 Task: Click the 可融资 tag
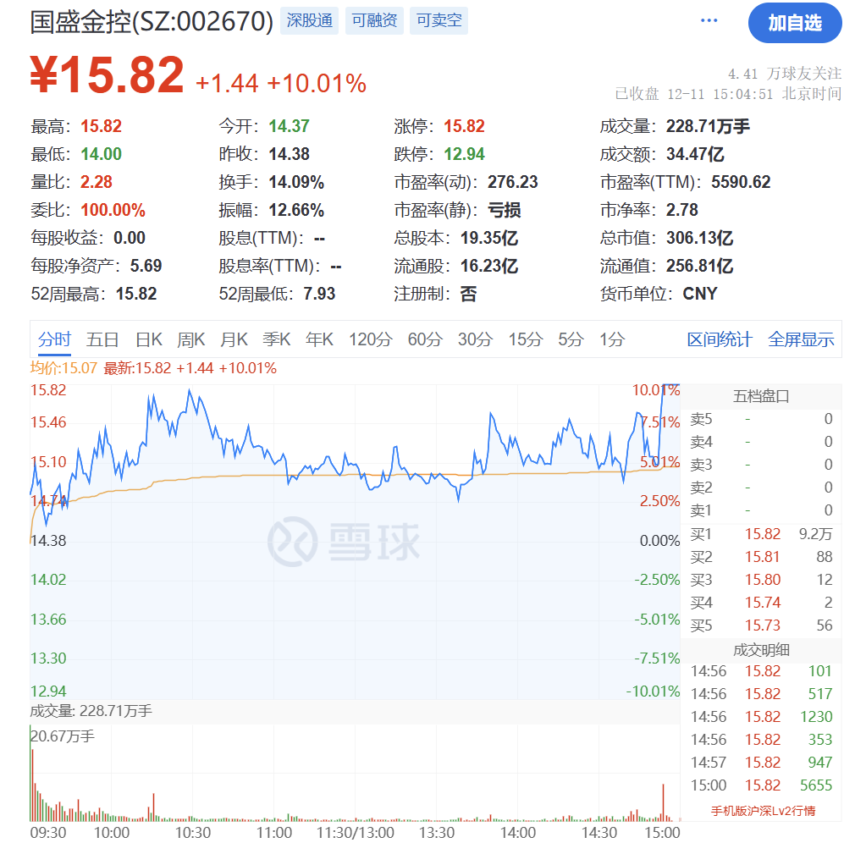point(374,20)
